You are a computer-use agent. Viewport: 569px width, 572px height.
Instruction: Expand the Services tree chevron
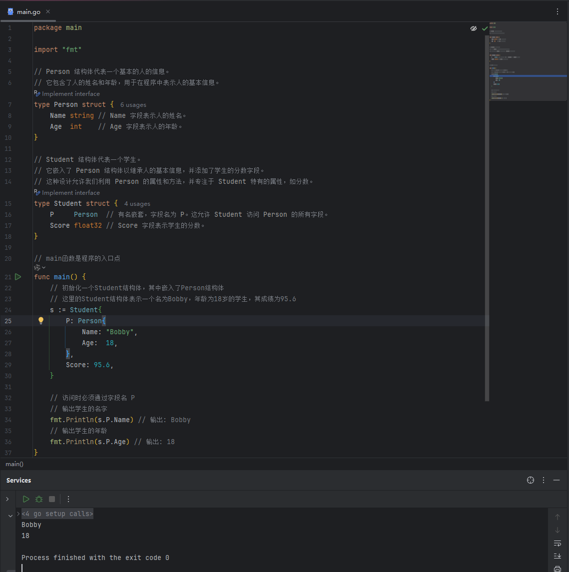tap(7, 499)
